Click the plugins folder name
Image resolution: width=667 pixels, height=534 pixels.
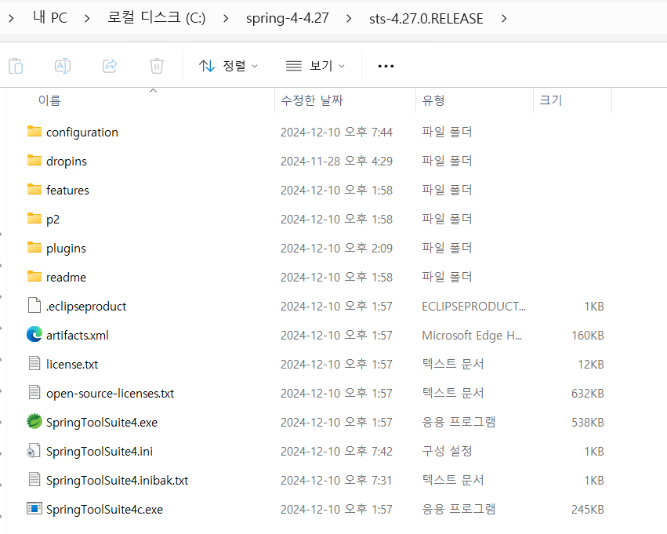[66, 249]
